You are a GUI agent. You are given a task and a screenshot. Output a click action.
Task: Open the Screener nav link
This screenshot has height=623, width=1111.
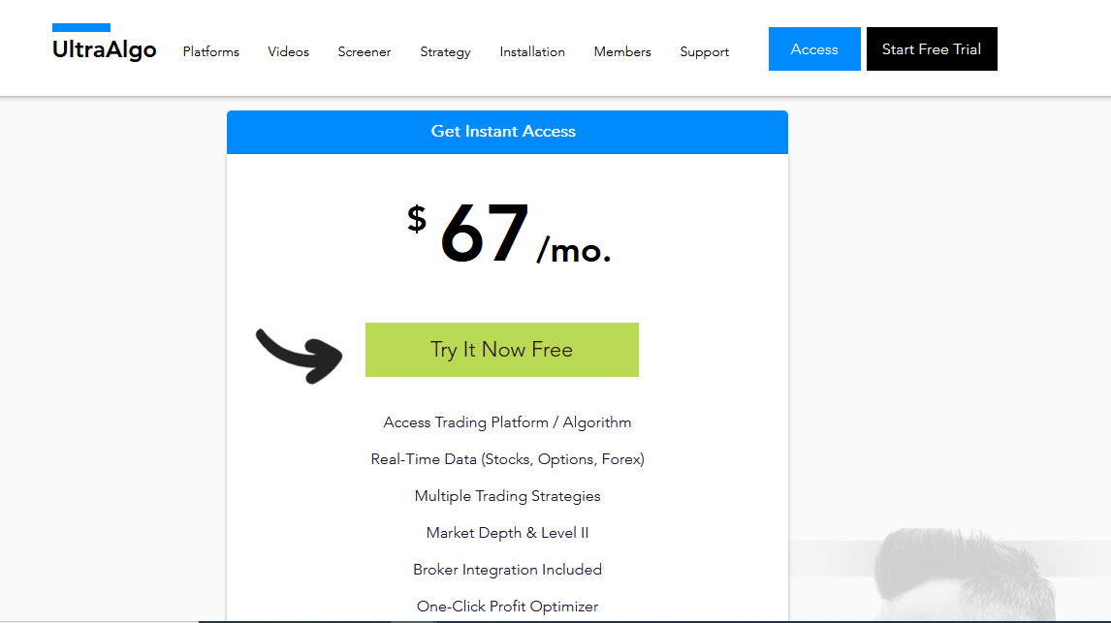point(365,51)
